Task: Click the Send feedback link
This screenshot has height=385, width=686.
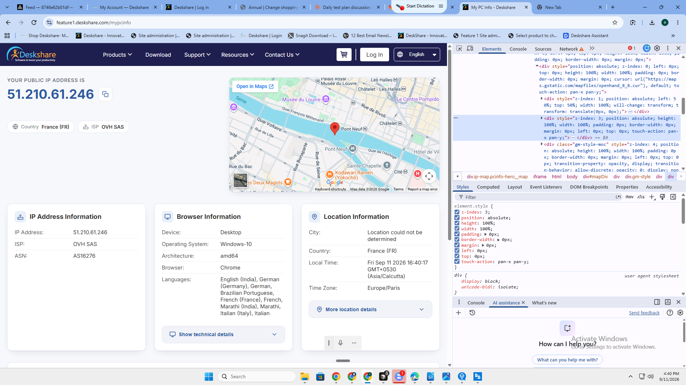Action: [x=644, y=313]
